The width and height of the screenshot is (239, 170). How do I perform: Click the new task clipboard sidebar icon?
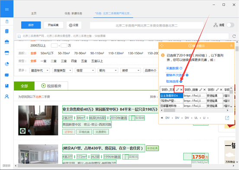point(7,22)
